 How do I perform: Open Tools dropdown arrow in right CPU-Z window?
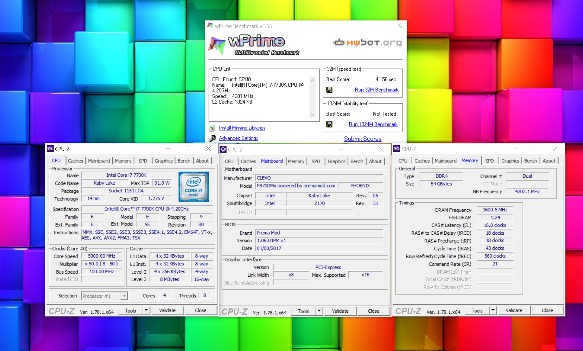[x=493, y=310]
